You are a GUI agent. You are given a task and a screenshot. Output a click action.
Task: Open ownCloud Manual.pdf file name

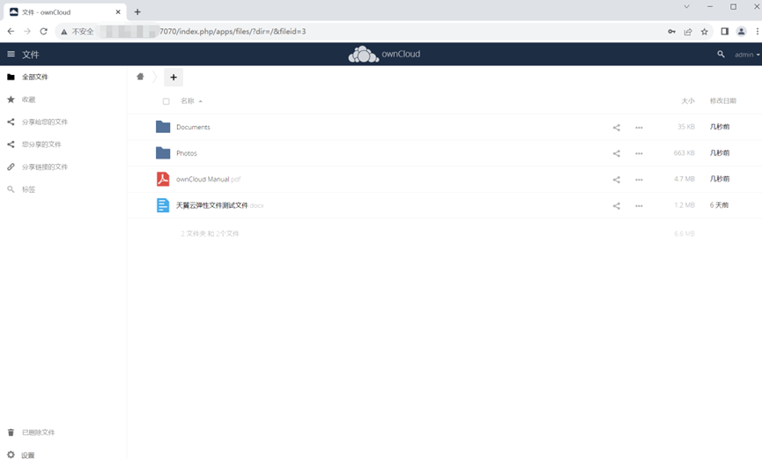[208, 179]
